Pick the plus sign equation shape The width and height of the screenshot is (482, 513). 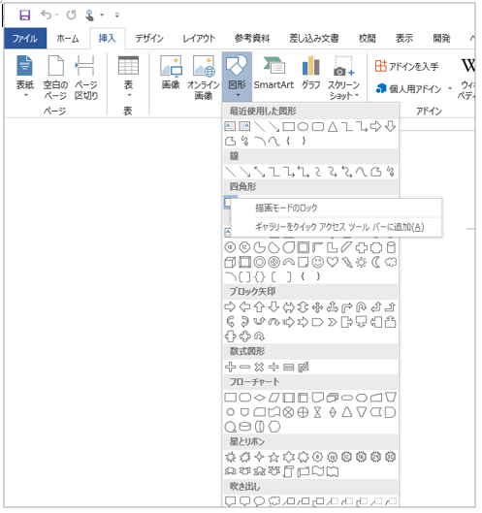click(231, 368)
